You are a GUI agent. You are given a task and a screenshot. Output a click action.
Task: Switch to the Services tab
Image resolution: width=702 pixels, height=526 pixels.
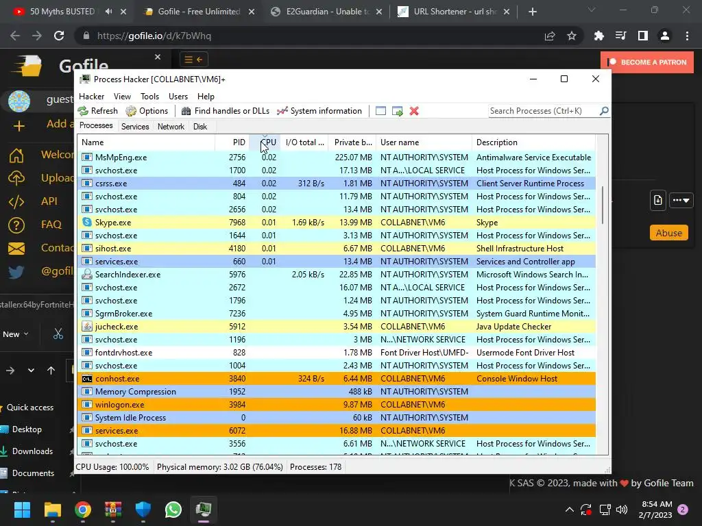pos(135,127)
